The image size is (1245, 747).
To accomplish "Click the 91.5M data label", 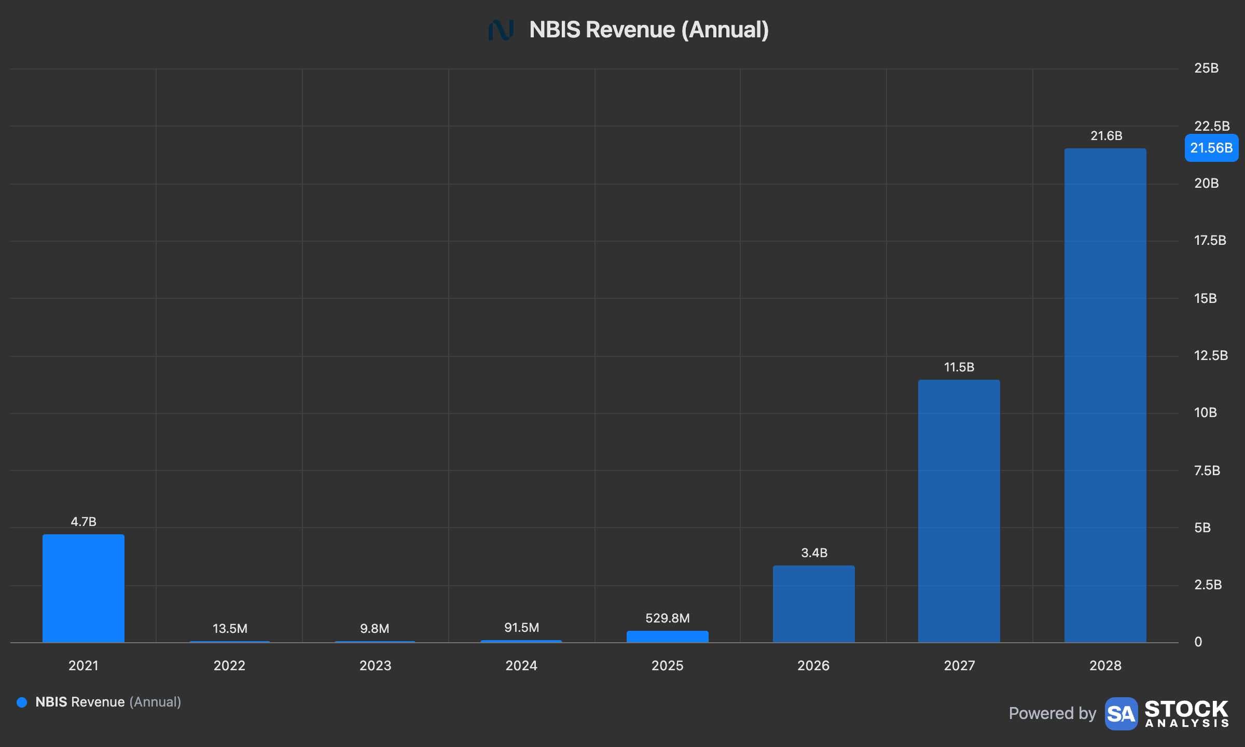I will coord(522,627).
